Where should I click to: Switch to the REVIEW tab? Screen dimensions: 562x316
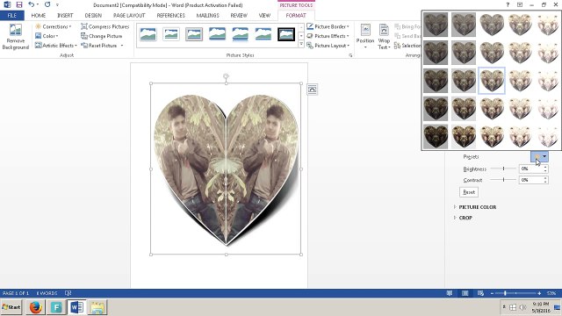pyautogui.click(x=239, y=16)
